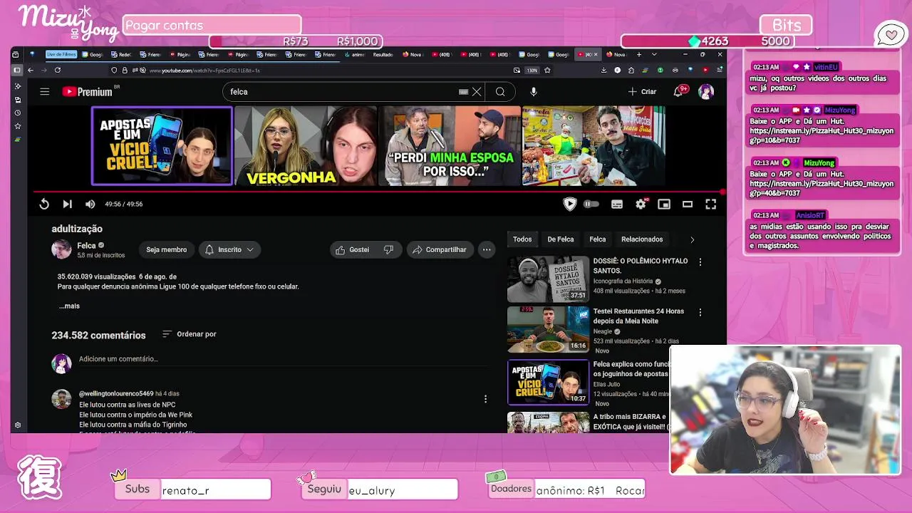Screen dimensions: 912x513
Task: Click the Compartilhar share button
Action: [440, 249]
